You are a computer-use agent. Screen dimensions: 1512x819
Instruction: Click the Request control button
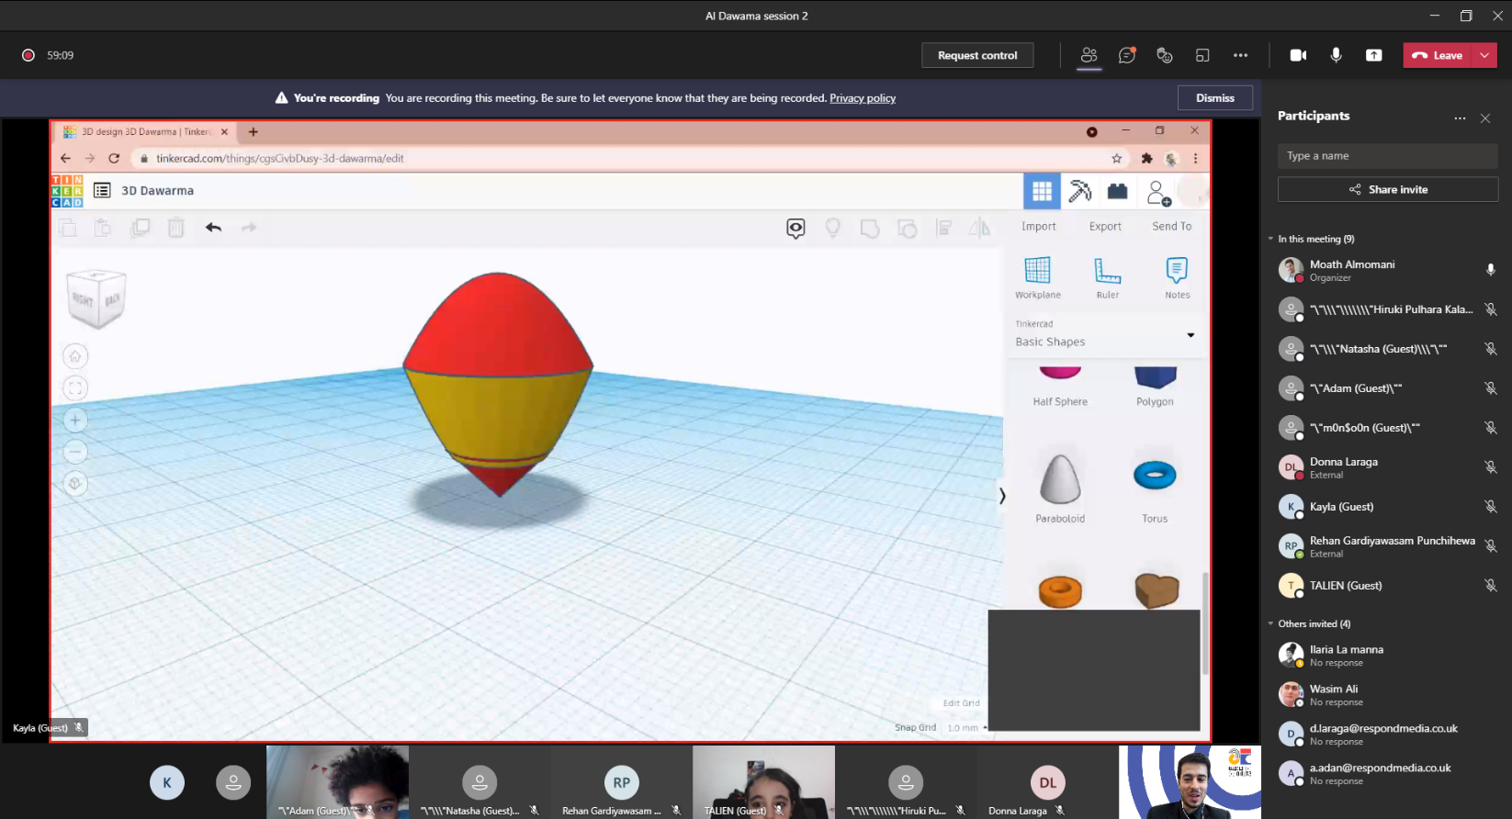tap(977, 55)
